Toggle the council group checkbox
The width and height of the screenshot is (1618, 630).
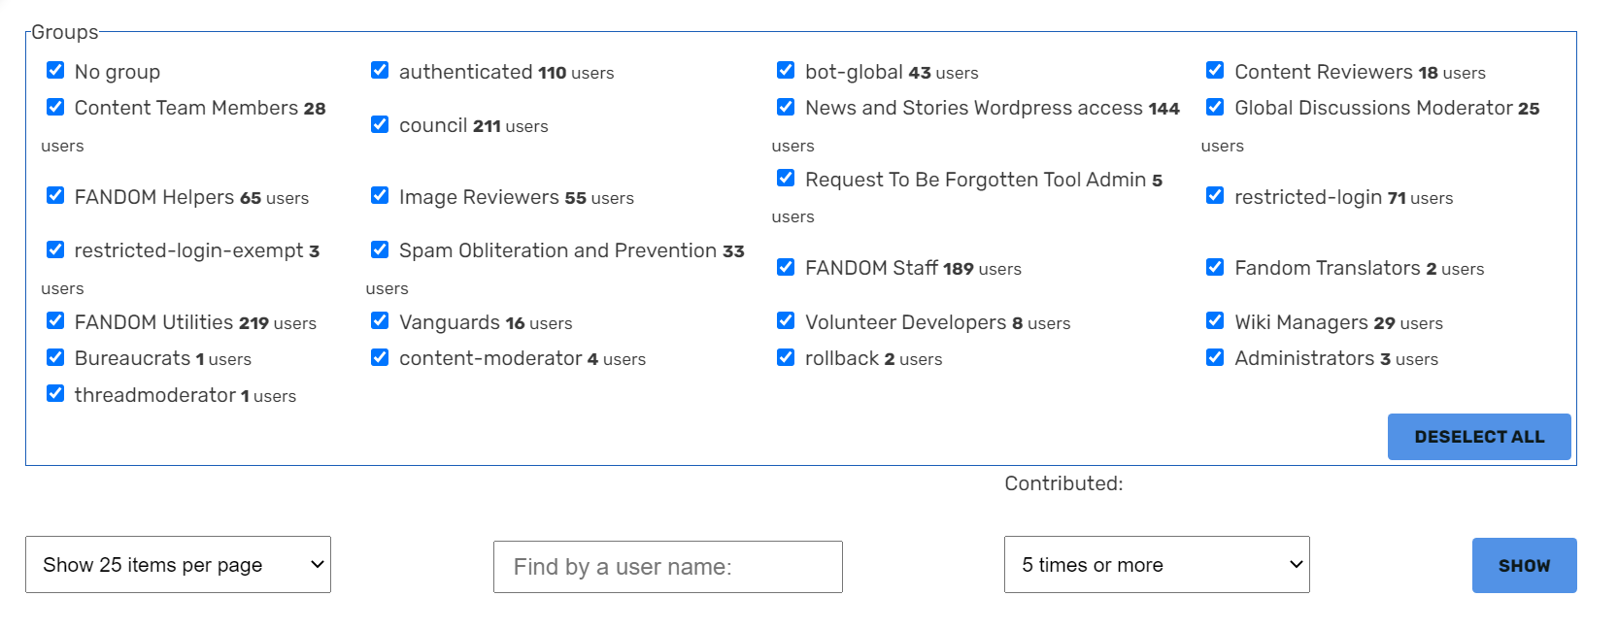(x=380, y=125)
